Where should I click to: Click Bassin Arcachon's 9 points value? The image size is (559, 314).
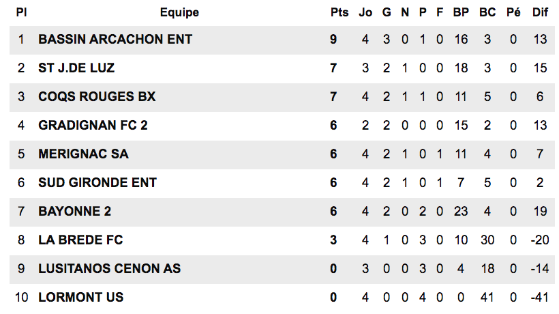pos(333,40)
